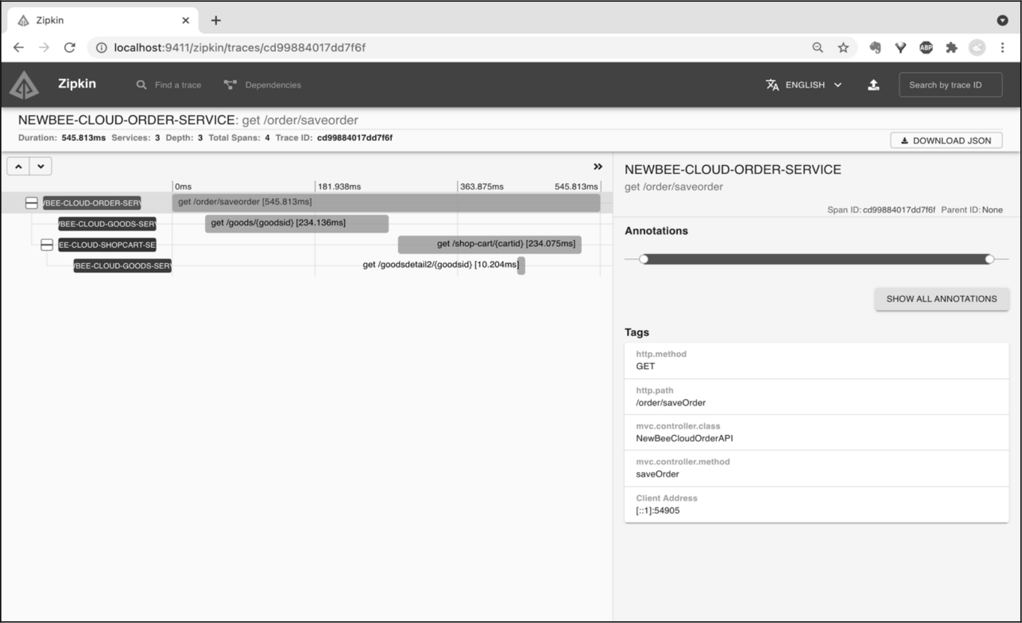This screenshot has height=623, width=1022.
Task: Open Find a trace page
Action: coord(169,85)
